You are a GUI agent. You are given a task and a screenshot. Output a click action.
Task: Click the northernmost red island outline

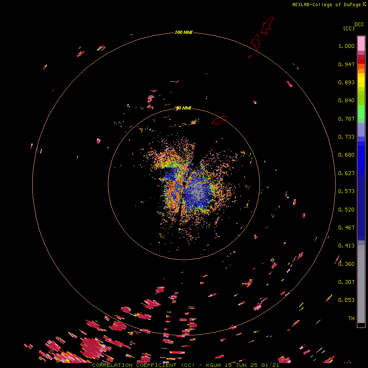pos(267,26)
